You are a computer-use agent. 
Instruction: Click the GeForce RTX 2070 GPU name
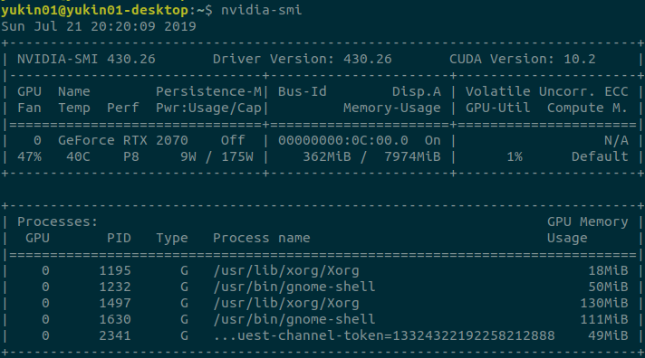tap(123, 140)
